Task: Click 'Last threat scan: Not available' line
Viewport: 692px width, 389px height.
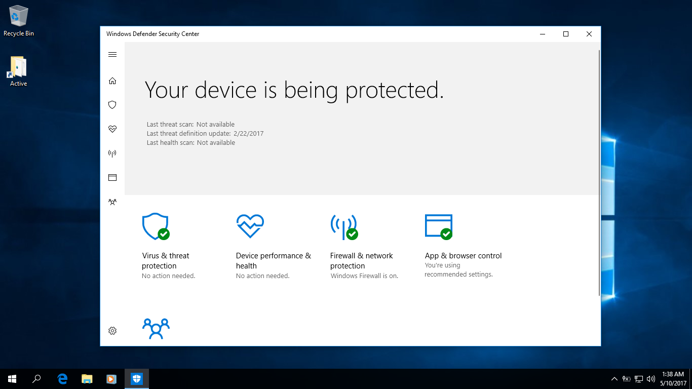Action: [x=190, y=125]
